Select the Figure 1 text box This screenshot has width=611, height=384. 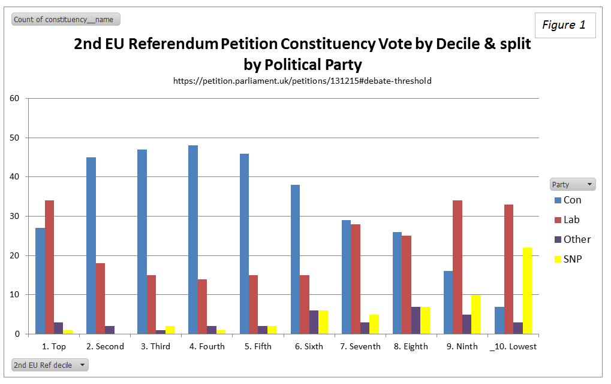(x=564, y=25)
